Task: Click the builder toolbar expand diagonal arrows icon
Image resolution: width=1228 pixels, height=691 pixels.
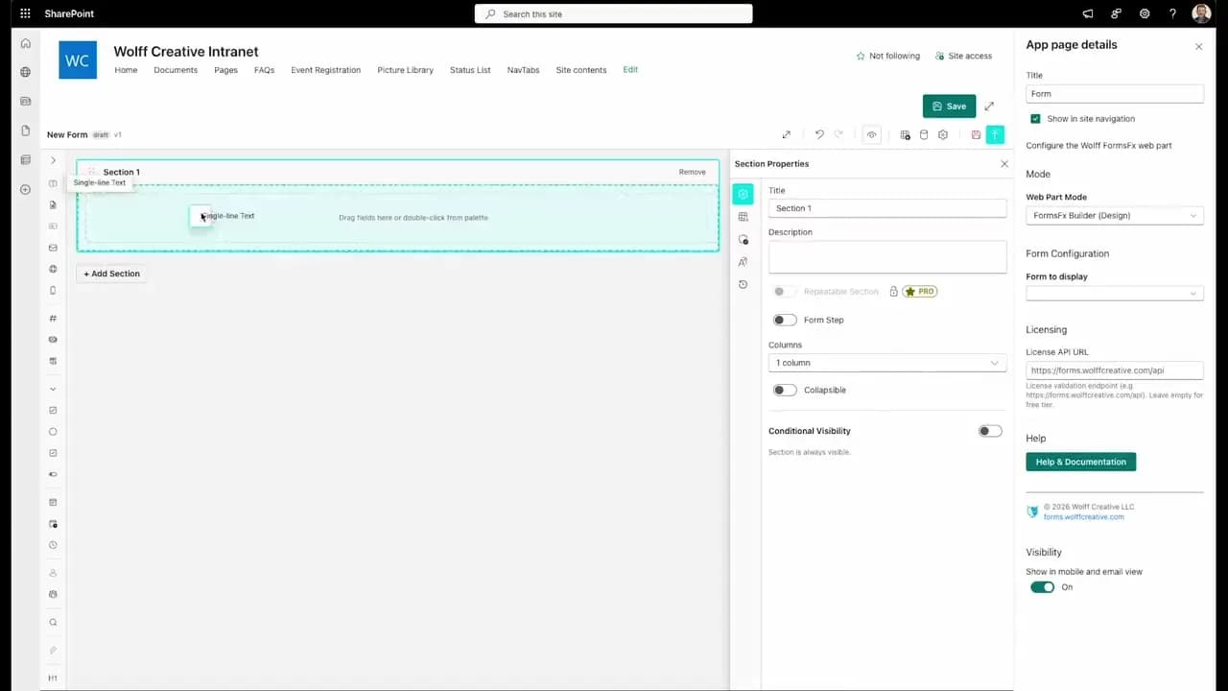Action: point(787,134)
